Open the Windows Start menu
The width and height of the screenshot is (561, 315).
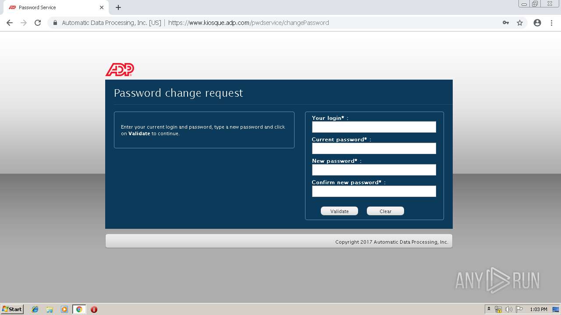[12, 309]
